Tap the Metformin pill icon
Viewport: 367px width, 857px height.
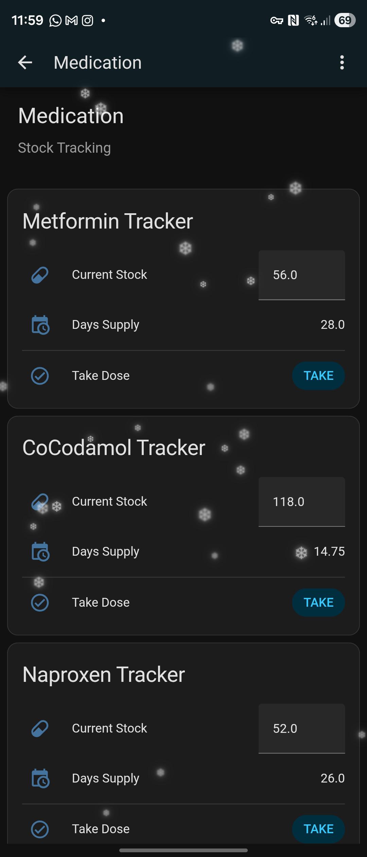tap(40, 275)
